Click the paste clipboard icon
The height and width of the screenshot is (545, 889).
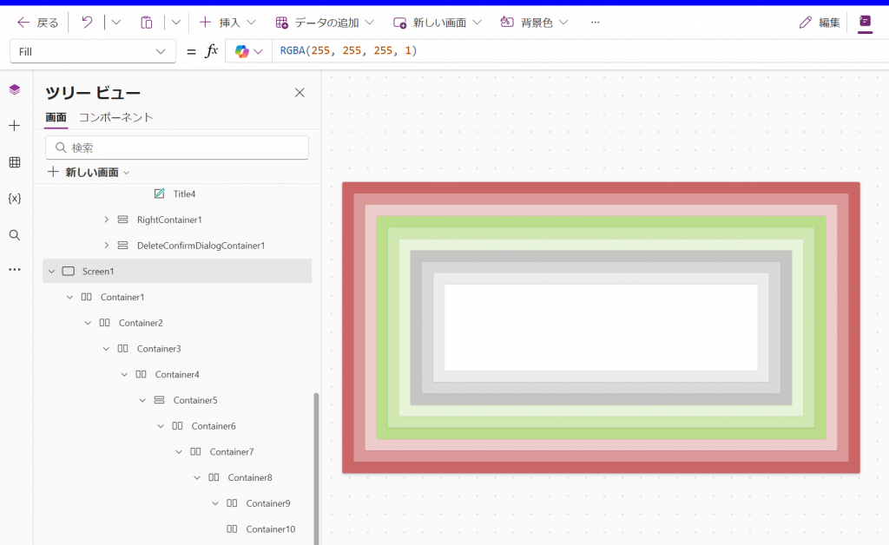pos(147,23)
